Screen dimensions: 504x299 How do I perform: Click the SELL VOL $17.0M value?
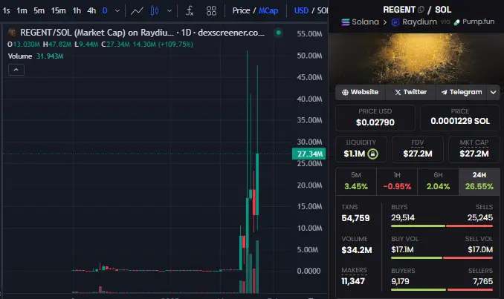tap(480, 249)
